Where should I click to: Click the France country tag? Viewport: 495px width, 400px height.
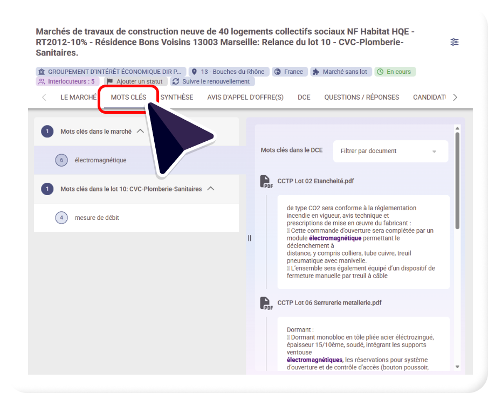click(289, 72)
